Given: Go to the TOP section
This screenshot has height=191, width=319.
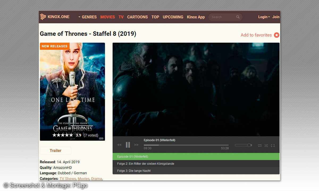Looking at the screenshot, I should click(x=155, y=17).
